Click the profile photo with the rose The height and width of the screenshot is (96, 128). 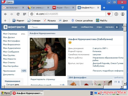coord(48,57)
